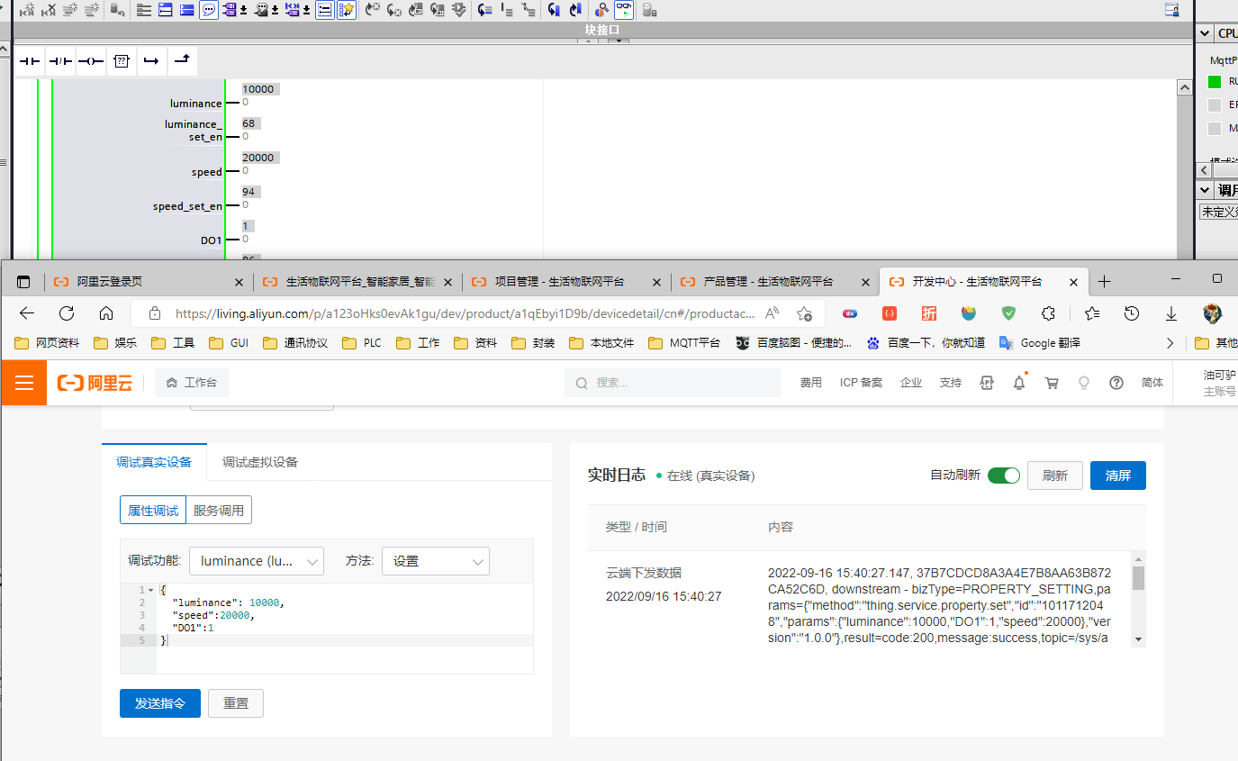The image size is (1238, 761).
Task: Insert a normally closed contact
Action: click(60, 61)
